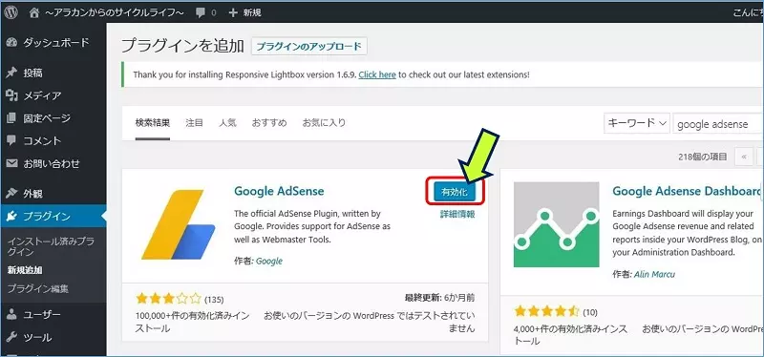Switch to the お気に入り tab
This screenshot has width=764, height=357.
[x=324, y=123]
